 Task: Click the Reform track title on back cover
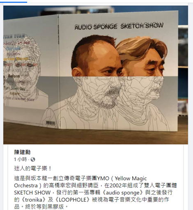14,76
